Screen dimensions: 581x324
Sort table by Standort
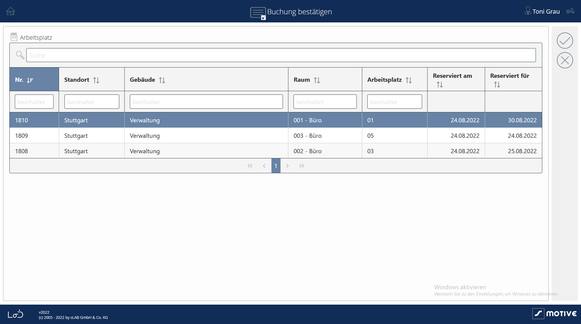tap(96, 80)
